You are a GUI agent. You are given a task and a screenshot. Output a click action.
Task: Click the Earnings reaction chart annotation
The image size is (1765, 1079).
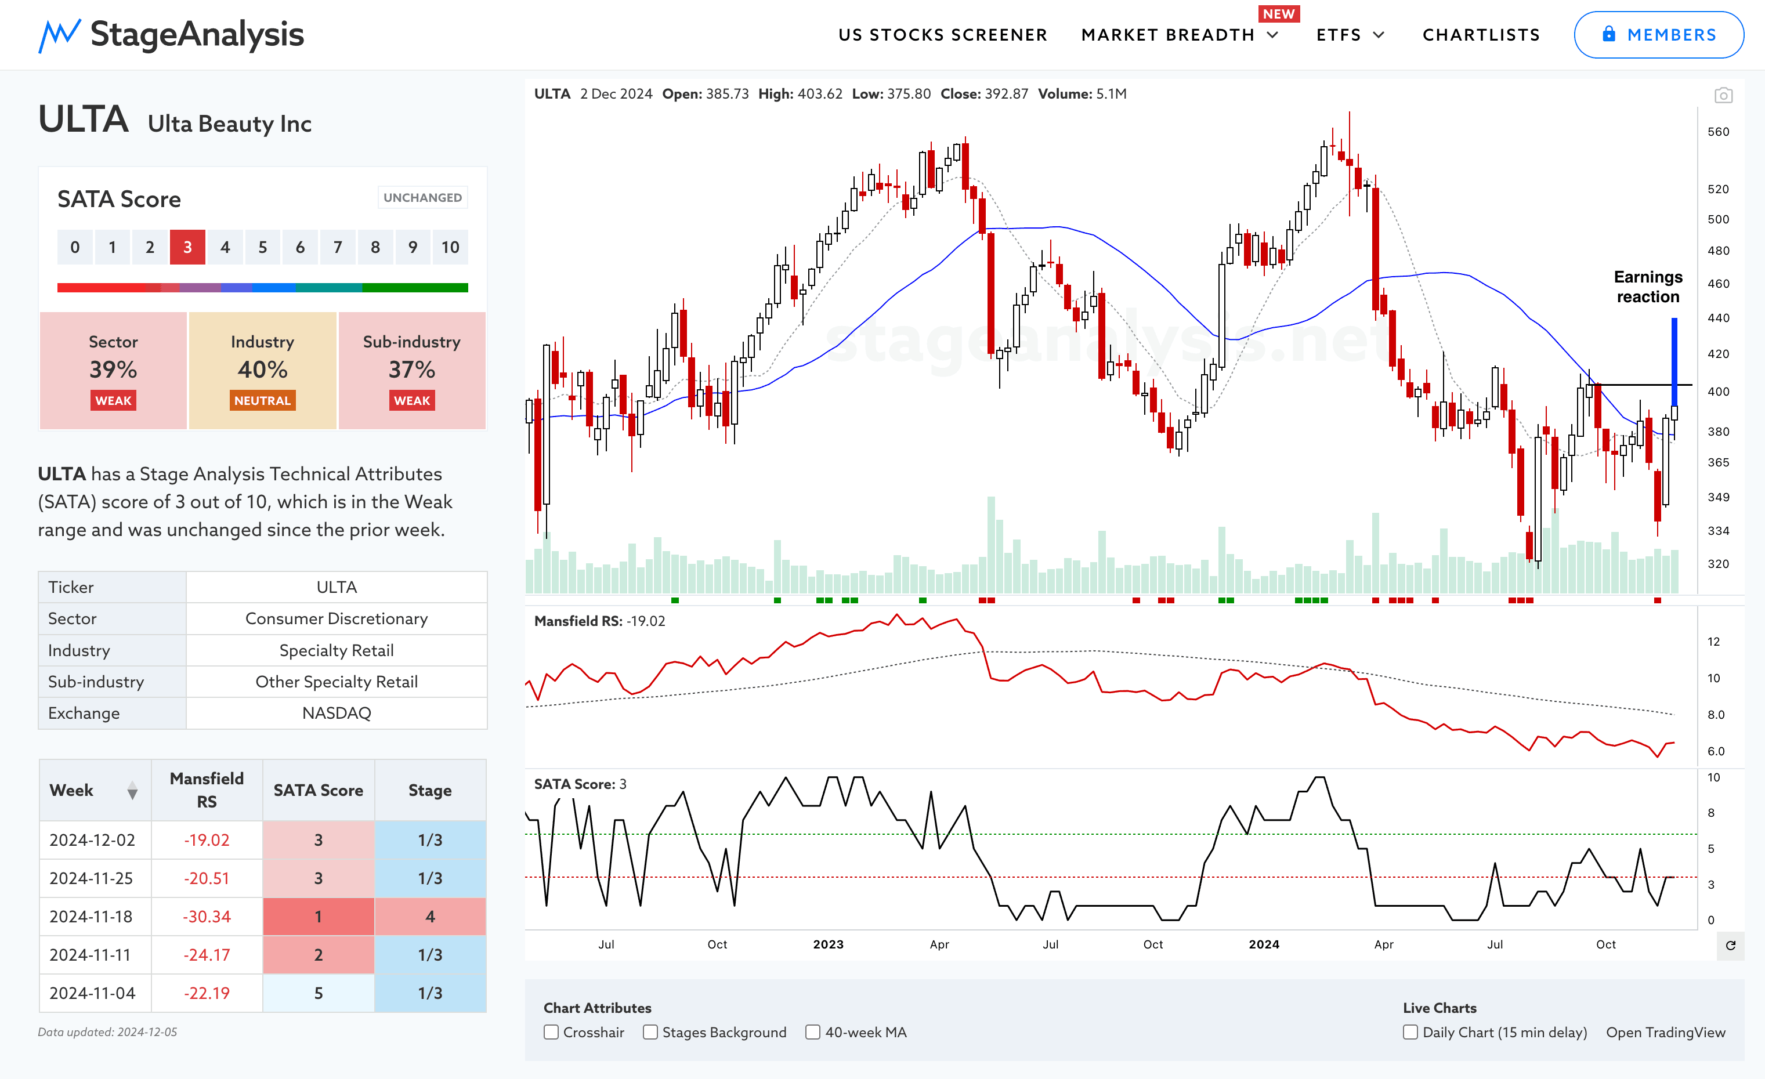pyautogui.click(x=1648, y=287)
